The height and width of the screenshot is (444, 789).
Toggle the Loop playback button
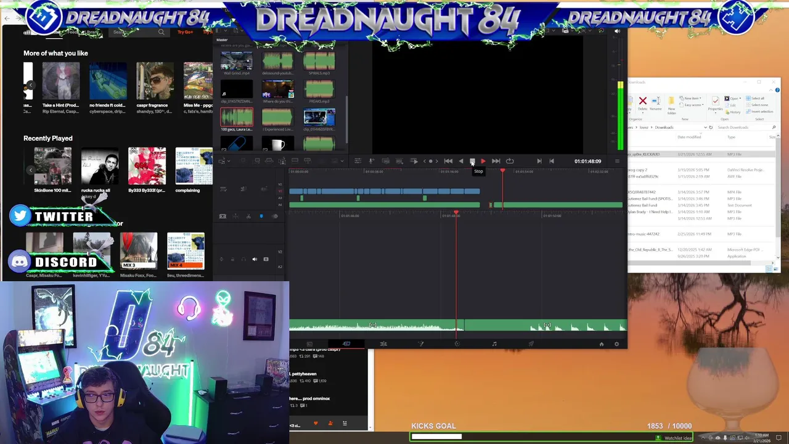coord(510,161)
